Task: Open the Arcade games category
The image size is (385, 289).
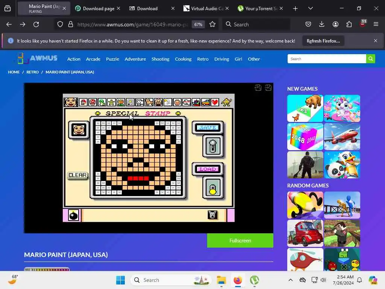Action: click(x=93, y=59)
